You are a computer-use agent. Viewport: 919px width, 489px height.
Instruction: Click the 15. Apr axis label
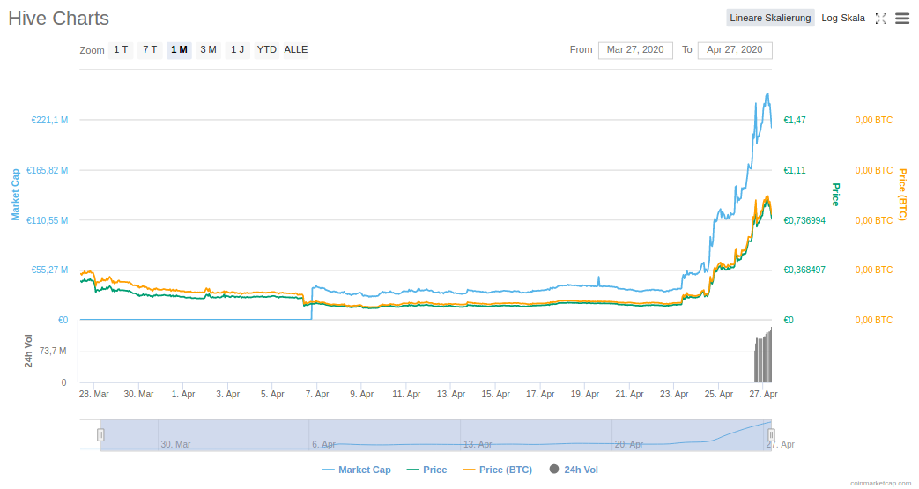pyautogui.click(x=496, y=394)
